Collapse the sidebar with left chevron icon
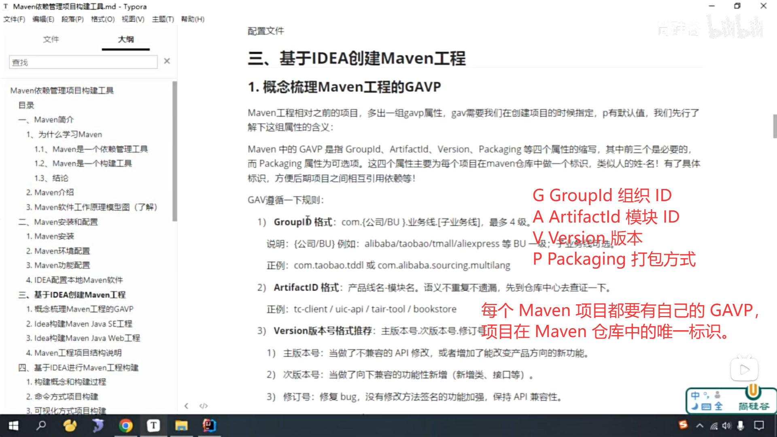This screenshot has width=777, height=437. (x=186, y=406)
